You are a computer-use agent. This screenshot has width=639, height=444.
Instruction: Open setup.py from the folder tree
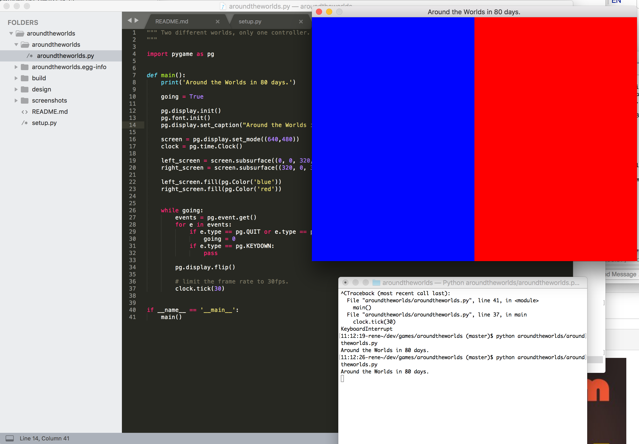click(44, 123)
